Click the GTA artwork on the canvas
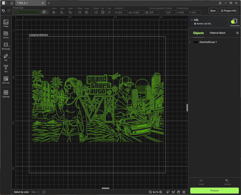This screenshot has width=241, height=195. [x=98, y=106]
